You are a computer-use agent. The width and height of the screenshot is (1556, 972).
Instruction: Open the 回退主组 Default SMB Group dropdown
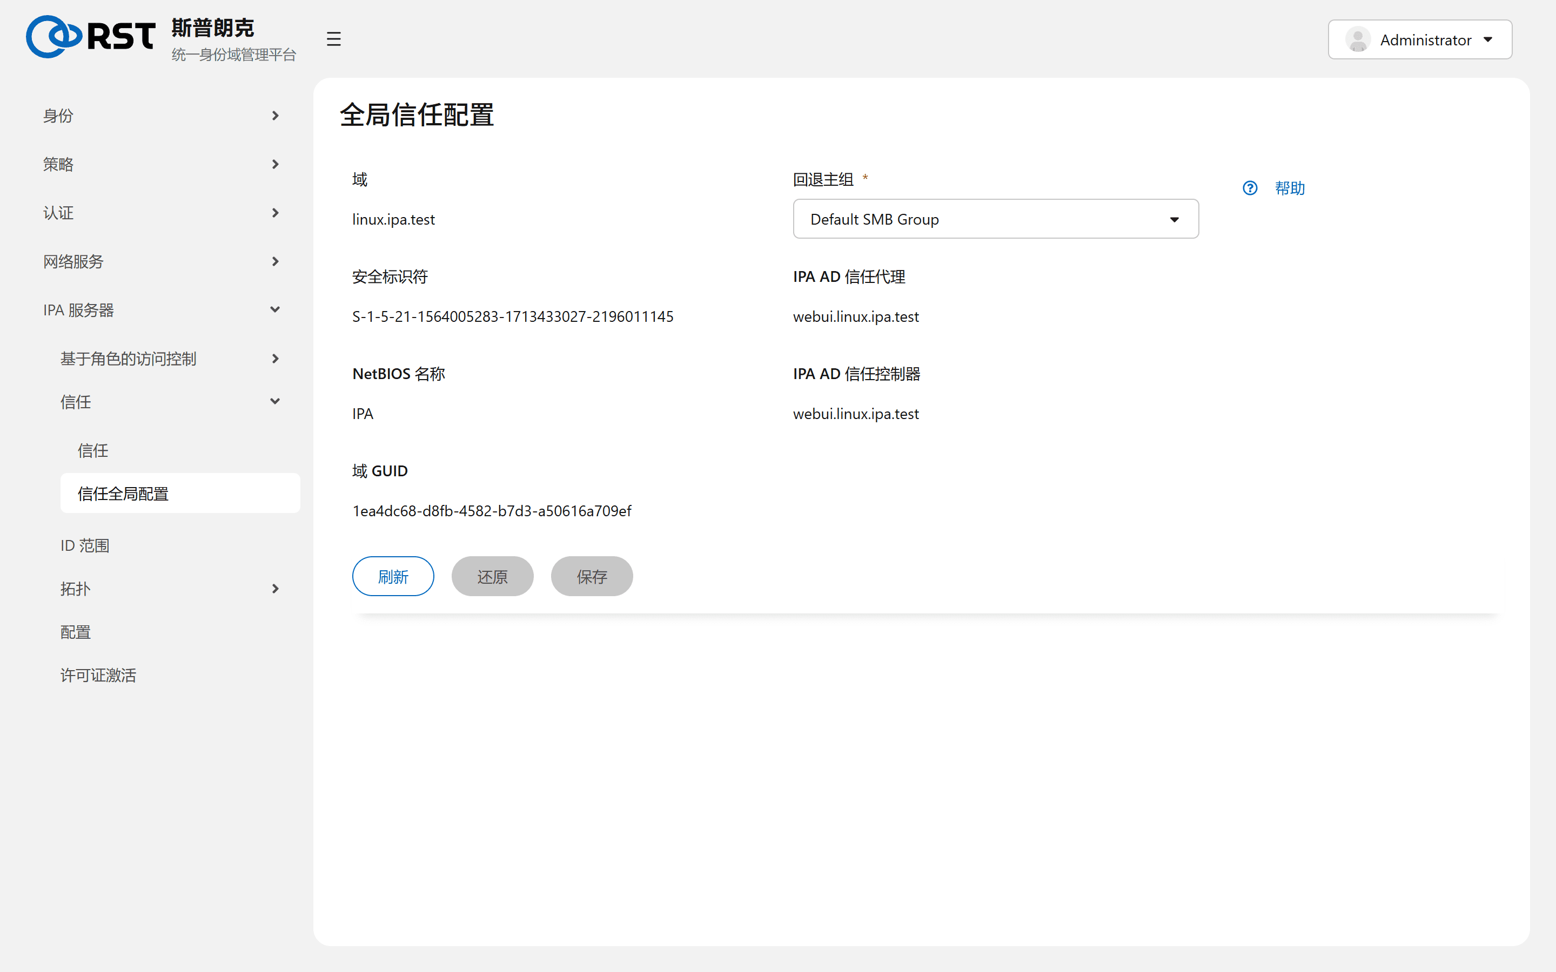click(995, 219)
